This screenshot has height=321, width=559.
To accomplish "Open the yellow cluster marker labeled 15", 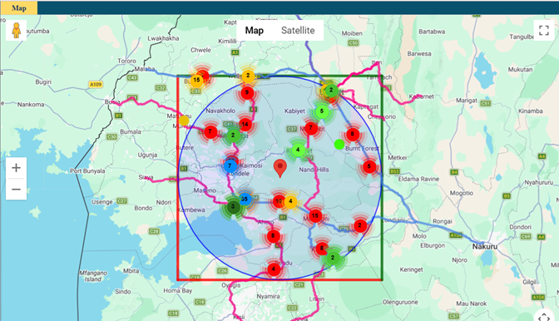I will [196, 81].
